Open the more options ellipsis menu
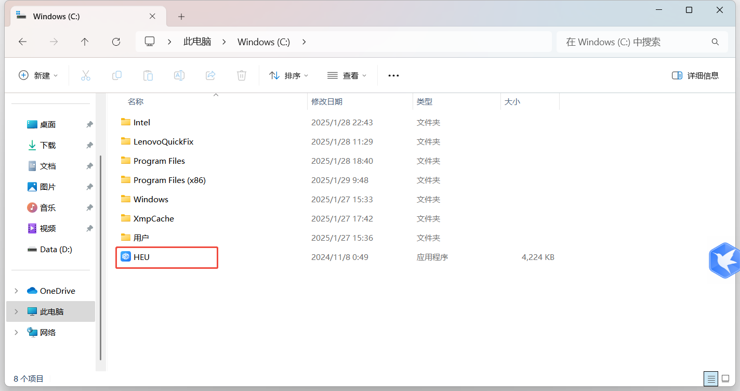The height and width of the screenshot is (391, 740). pyautogui.click(x=393, y=75)
